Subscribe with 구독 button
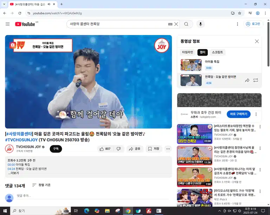This screenshot has height=215, width=270. point(56,149)
